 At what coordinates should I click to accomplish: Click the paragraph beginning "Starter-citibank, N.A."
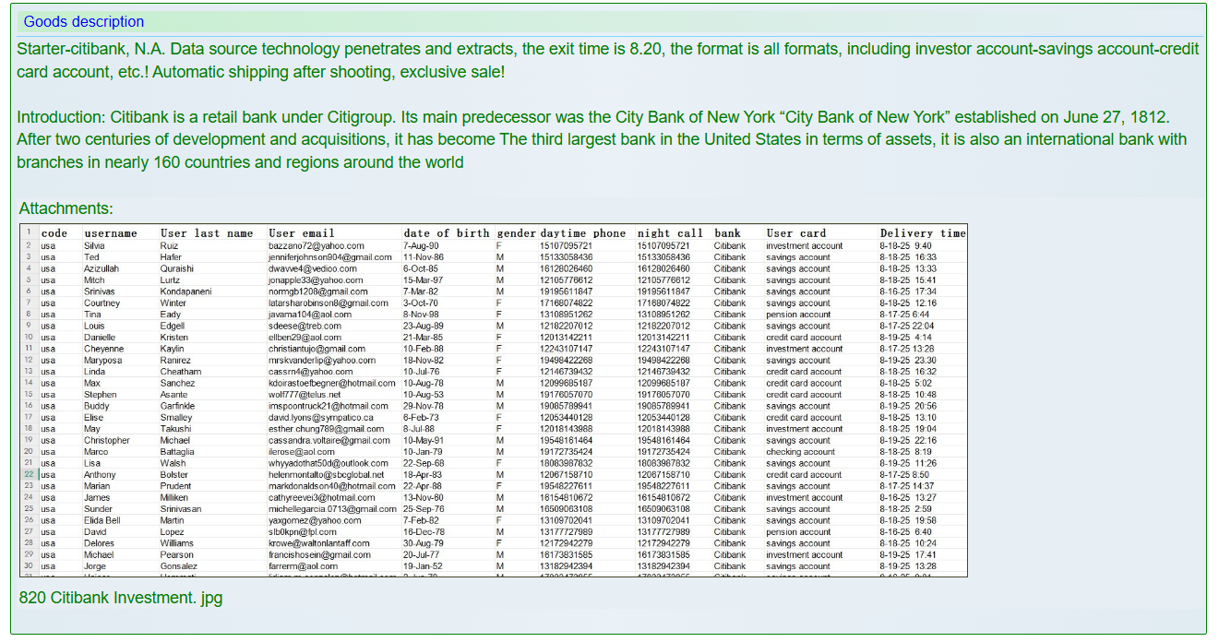(x=607, y=60)
